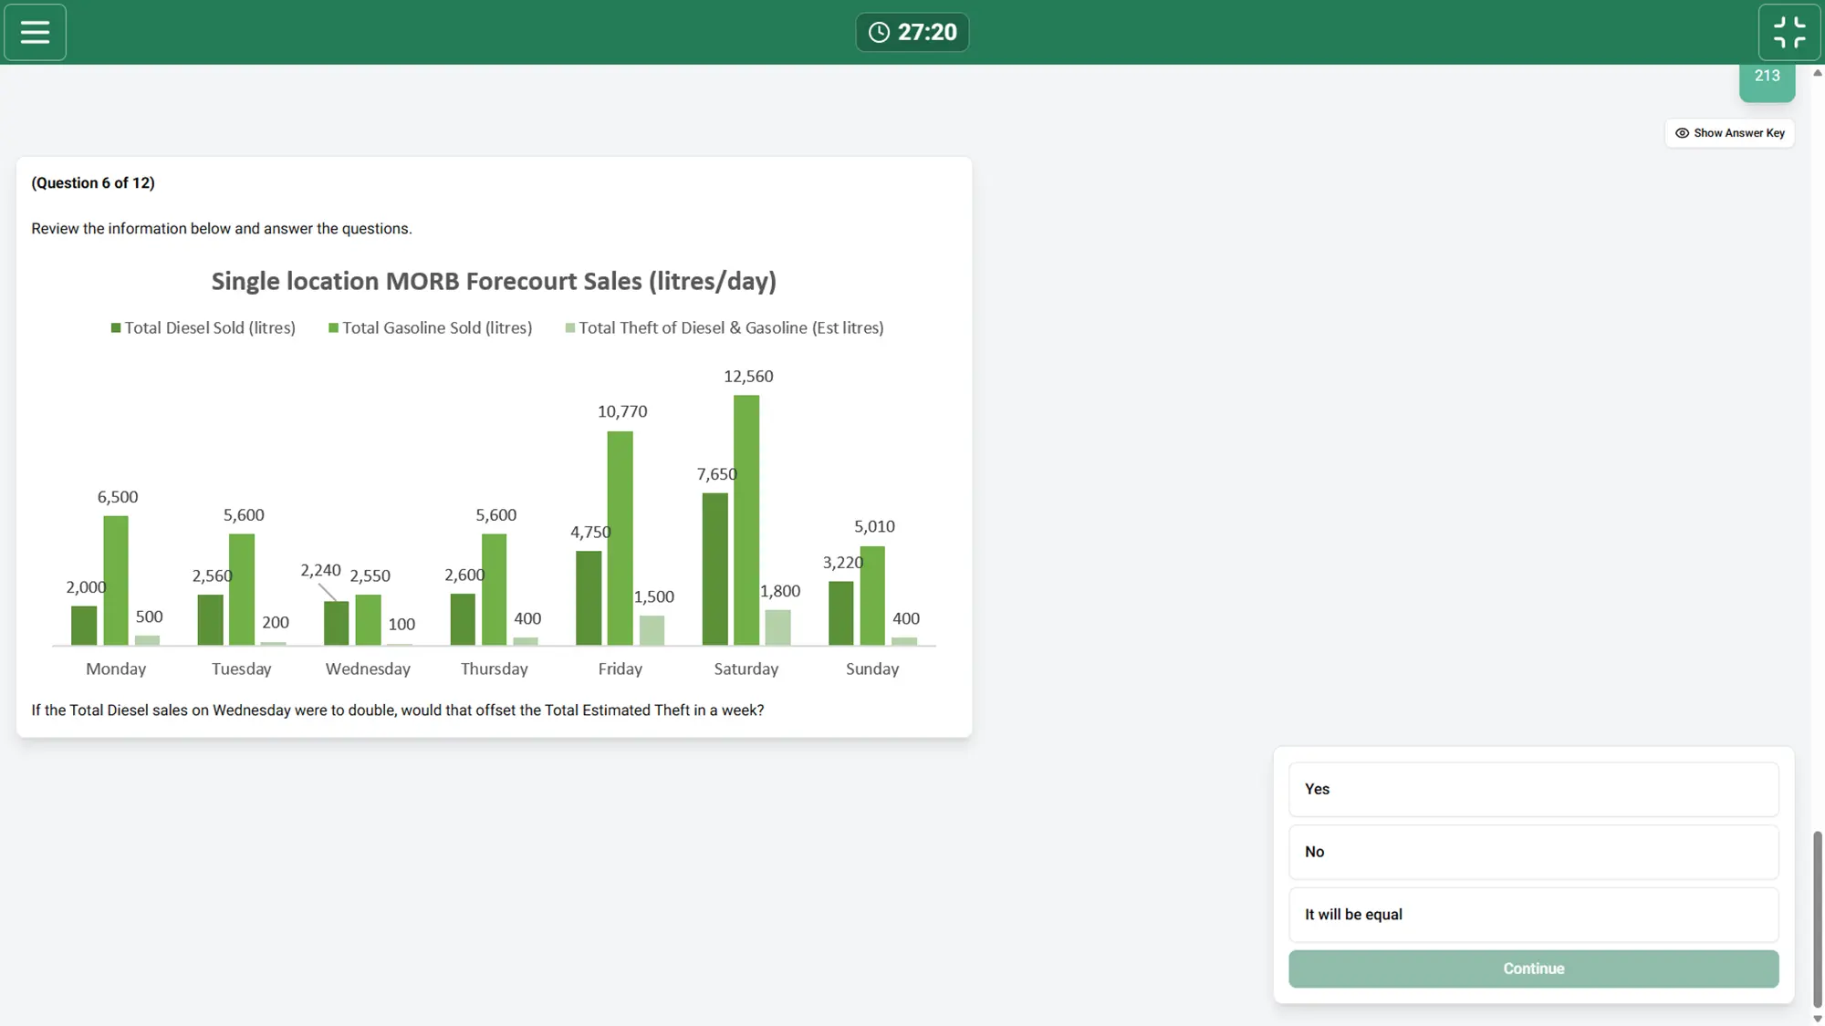Click the Sunday gasoline bar labeled 5,010
Screen dimensions: 1825x1026
872,596
